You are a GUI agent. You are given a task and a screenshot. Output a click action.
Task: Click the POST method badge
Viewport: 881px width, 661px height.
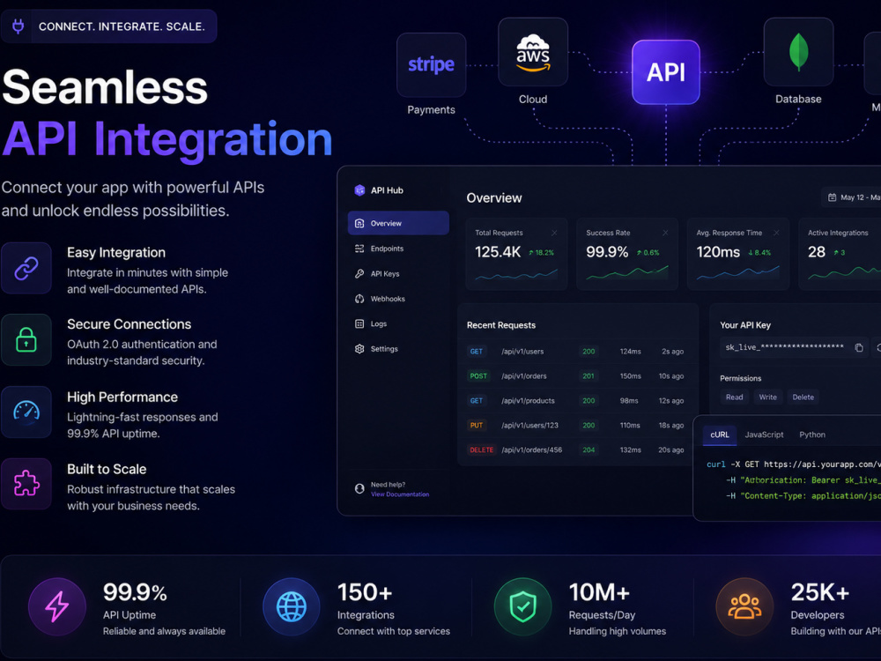478,376
